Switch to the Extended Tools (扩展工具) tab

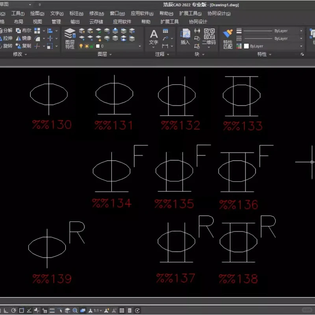pyautogui.click(x=170, y=22)
